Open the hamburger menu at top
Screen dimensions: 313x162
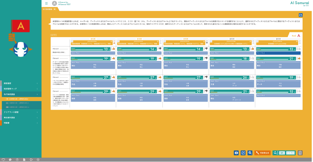(x=46, y=3)
